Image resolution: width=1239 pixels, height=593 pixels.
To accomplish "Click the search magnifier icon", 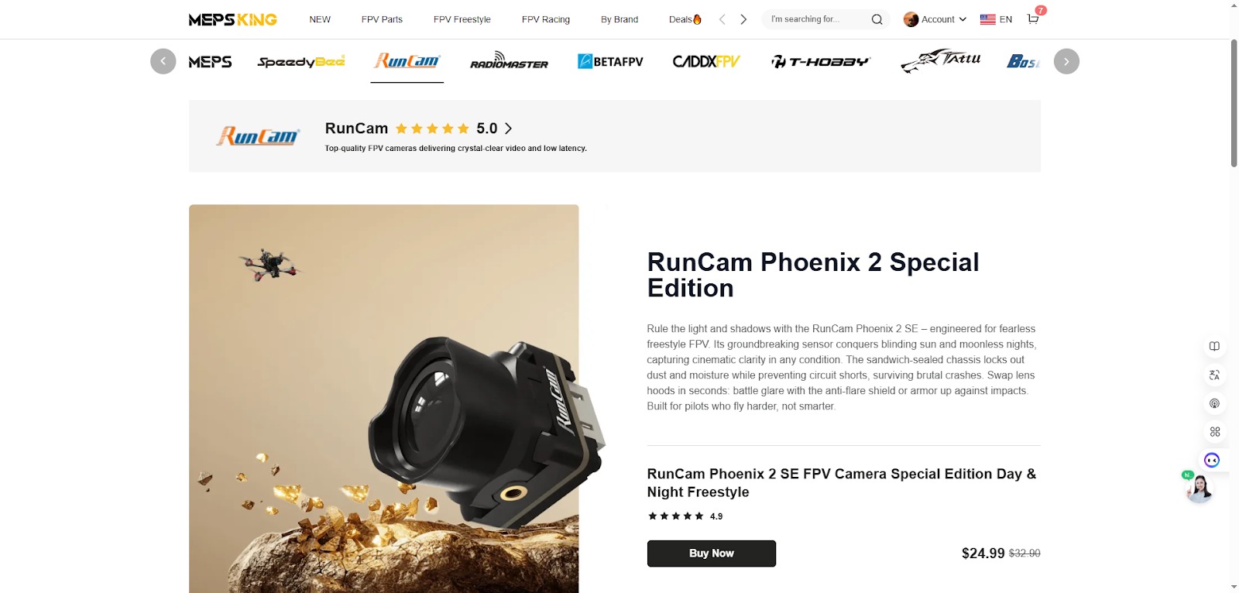I will pos(877,19).
